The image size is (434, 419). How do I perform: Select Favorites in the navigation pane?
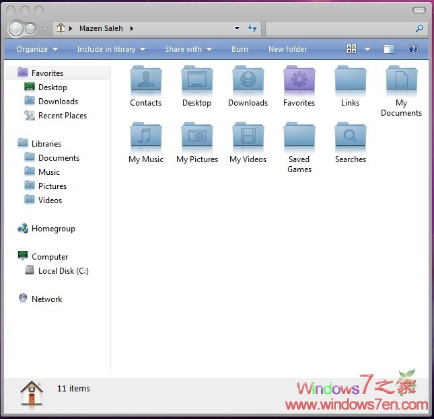tap(57, 73)
